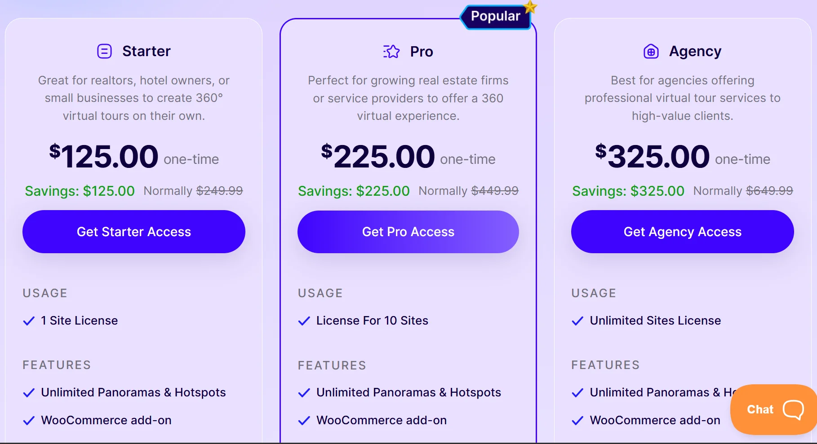Click checkmark next to Starter WooCommerce add-on

[29, 421]
